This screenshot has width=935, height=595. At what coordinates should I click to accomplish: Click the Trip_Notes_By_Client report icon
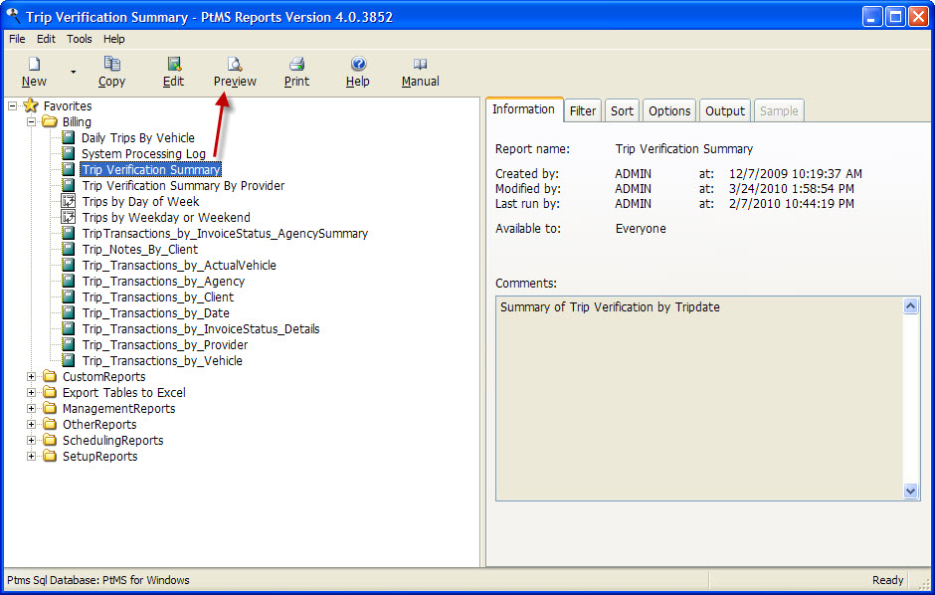tap(69, 249)
